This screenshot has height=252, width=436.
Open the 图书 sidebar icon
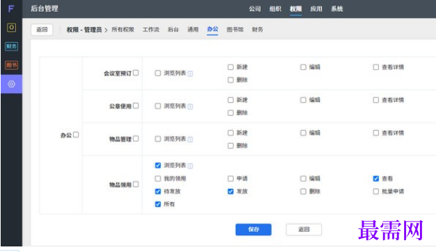coord(11,65)
